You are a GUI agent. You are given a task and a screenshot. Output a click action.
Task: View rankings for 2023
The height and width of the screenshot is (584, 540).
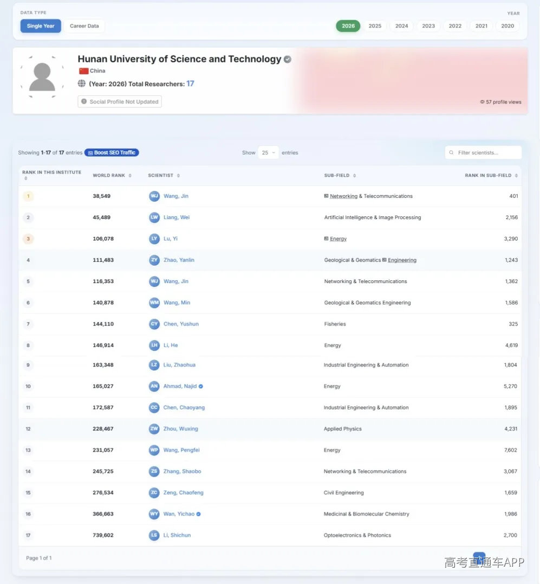(428, 26)
